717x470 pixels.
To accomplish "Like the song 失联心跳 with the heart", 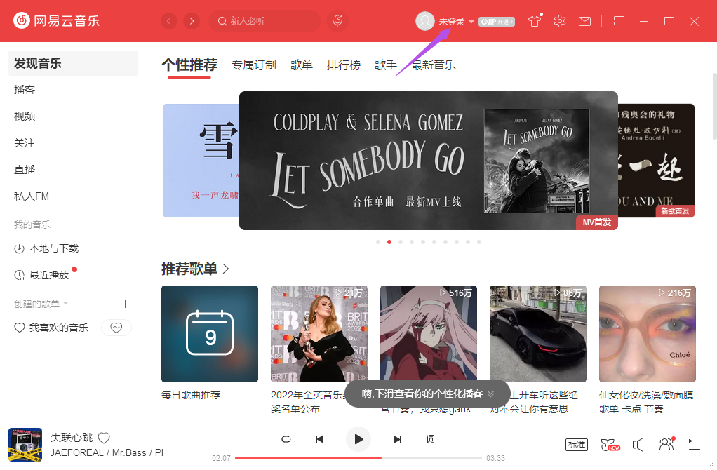I will tap(102, 437).
